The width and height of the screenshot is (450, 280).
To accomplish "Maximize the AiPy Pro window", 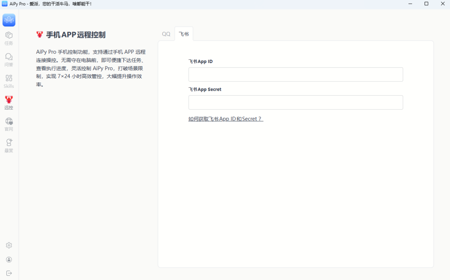I will pyautogui.click(x=426, y=4).
